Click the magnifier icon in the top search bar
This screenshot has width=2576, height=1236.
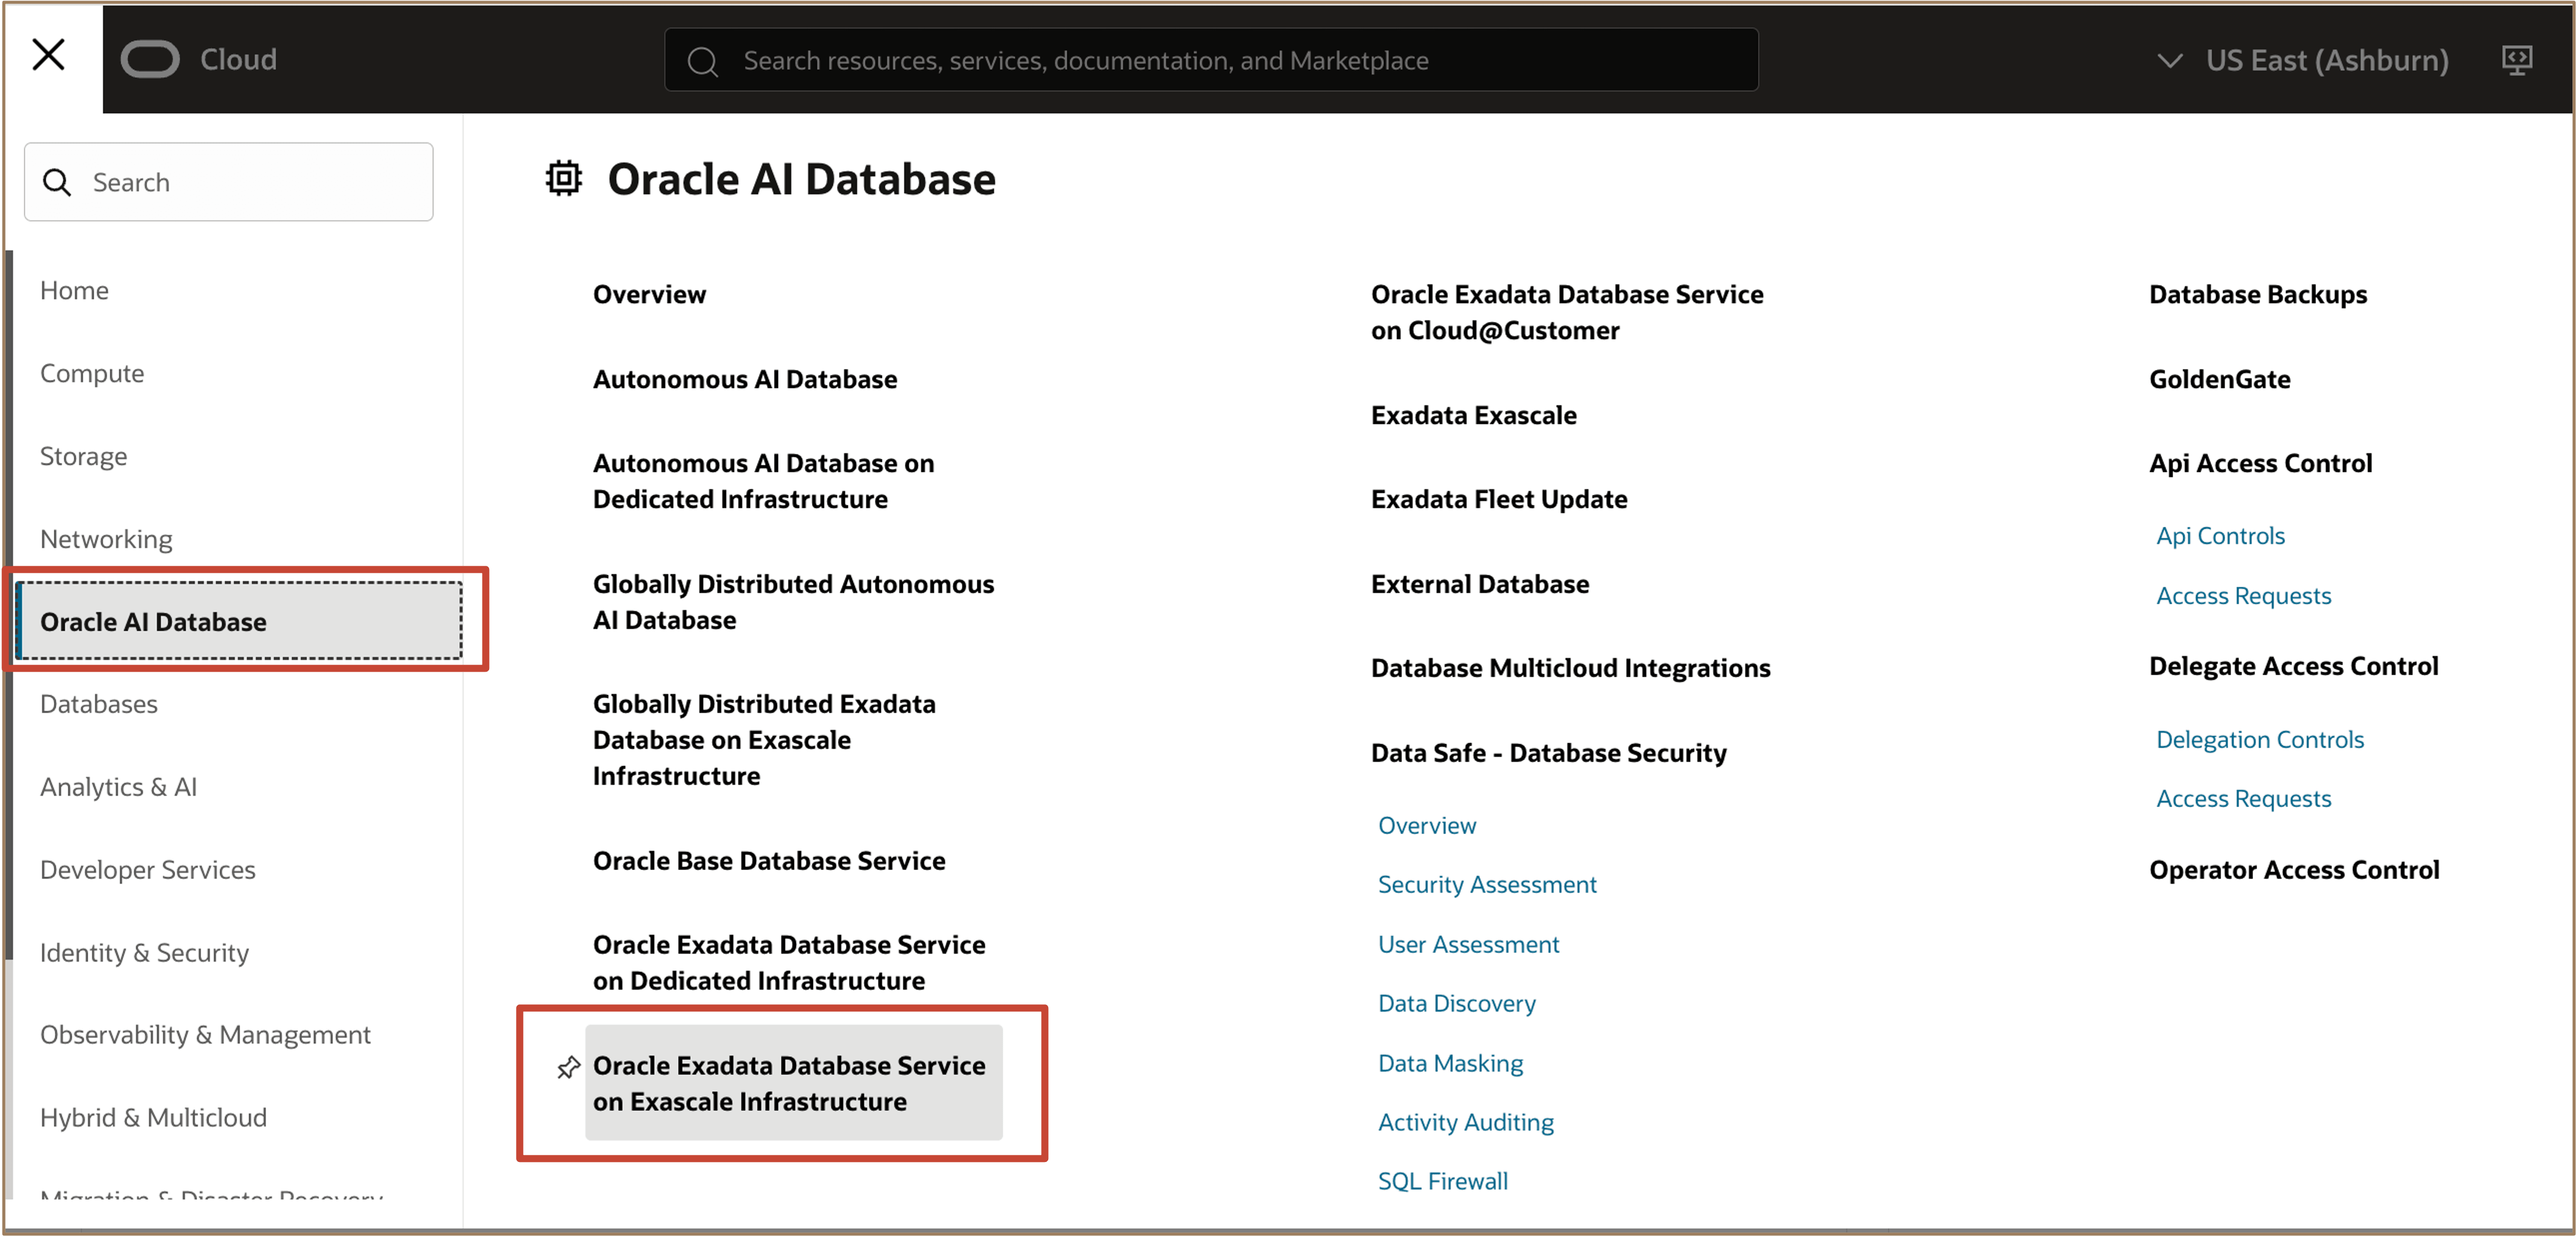[703, 60]
